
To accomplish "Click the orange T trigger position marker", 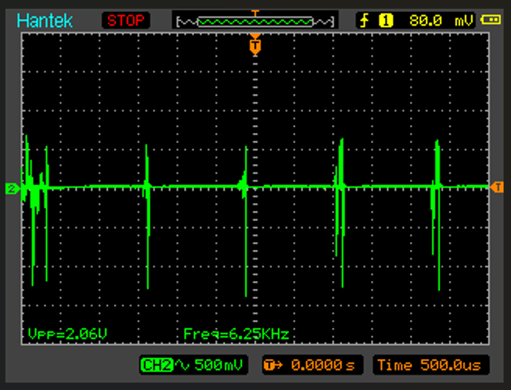I will tap(255, 45).
